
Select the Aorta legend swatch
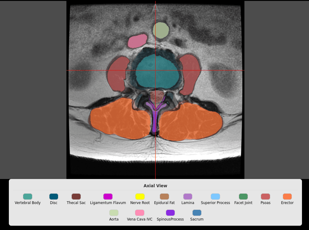tap(114, 213)
